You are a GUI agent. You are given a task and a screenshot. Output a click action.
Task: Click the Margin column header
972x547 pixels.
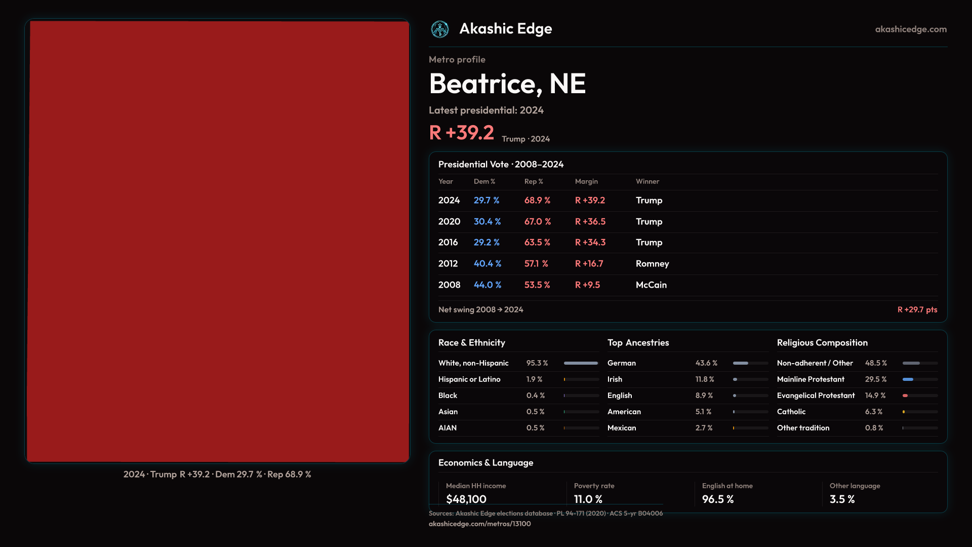click(x=586, y=181)
